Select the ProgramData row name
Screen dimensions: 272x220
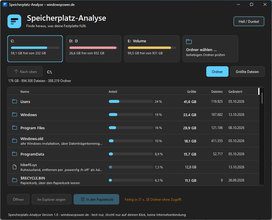point(32,154)
